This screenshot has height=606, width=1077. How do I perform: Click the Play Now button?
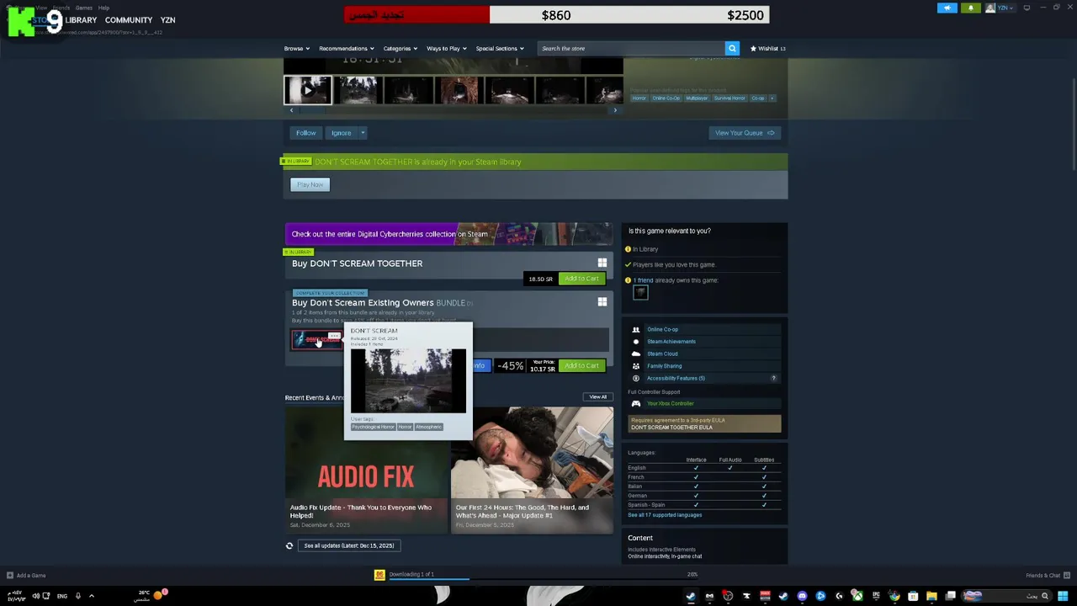point(310,184)
